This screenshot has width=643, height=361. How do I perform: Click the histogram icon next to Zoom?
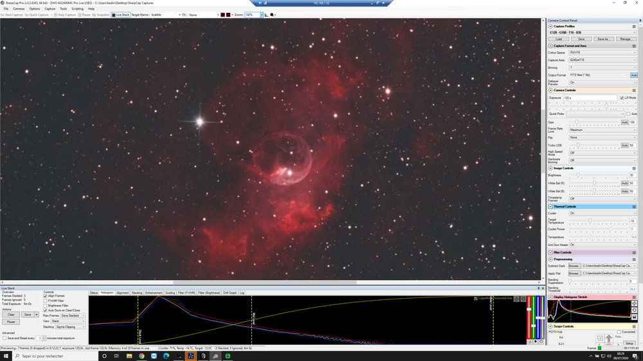tap(266, 15)
